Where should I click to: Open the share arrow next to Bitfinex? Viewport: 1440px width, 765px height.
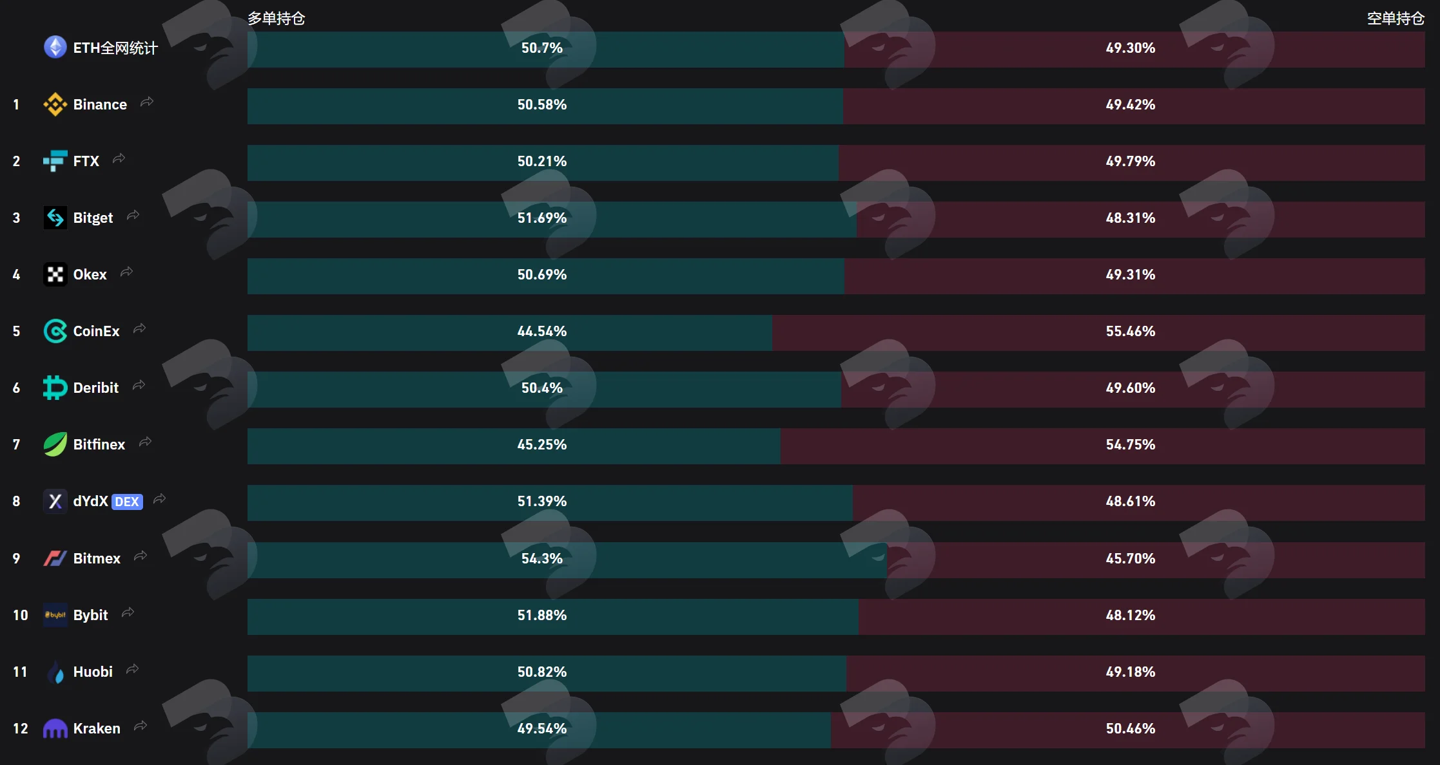tap(145, 442)
